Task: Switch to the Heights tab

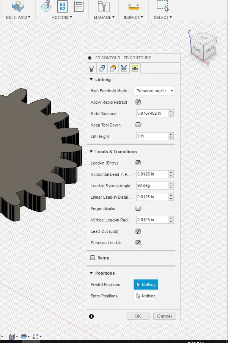Action: tap(113, 69)
